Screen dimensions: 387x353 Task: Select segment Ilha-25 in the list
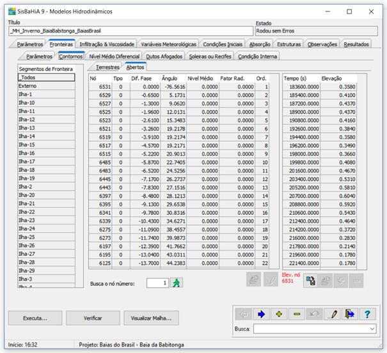pos(47,237)
